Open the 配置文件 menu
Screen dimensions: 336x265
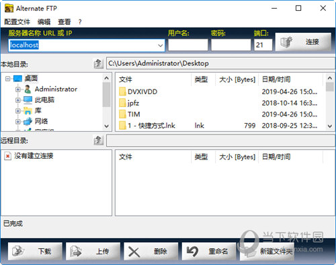(17, 22)
